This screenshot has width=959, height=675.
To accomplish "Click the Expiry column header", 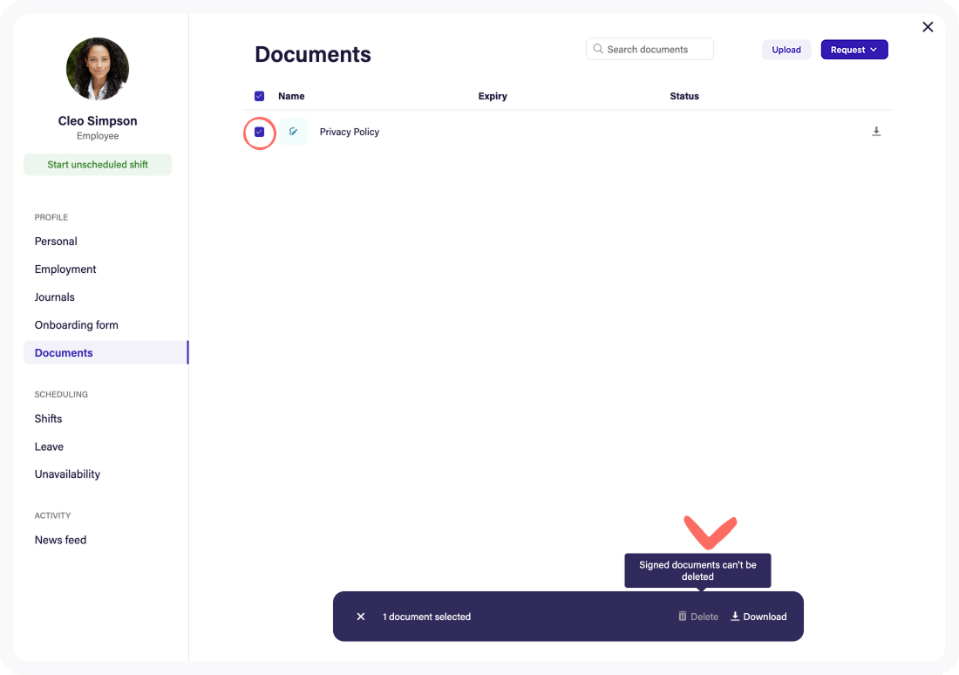I will (x=493, y=96).
